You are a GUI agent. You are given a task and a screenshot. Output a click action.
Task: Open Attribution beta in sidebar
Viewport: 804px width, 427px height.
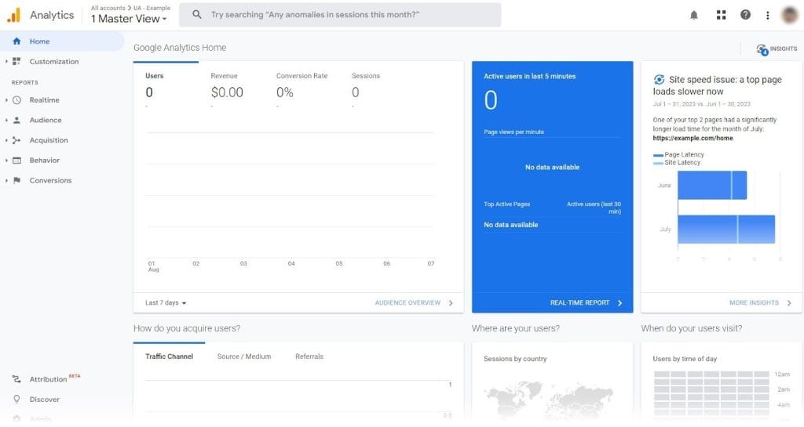pos(48,379)
